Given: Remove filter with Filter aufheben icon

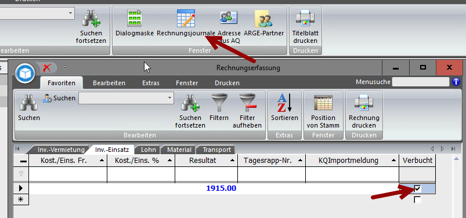Looking at the screenshot, I should 247,103.
